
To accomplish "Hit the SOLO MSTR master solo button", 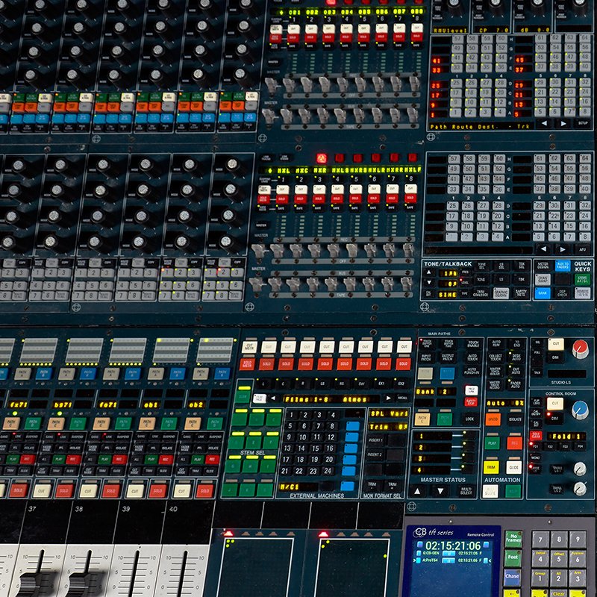I will pyautogui.click(x=247, y=364).
